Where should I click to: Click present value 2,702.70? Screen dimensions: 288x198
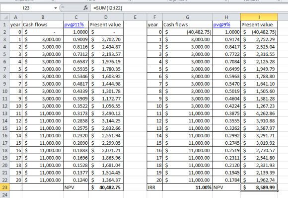[x=106, y=39]
